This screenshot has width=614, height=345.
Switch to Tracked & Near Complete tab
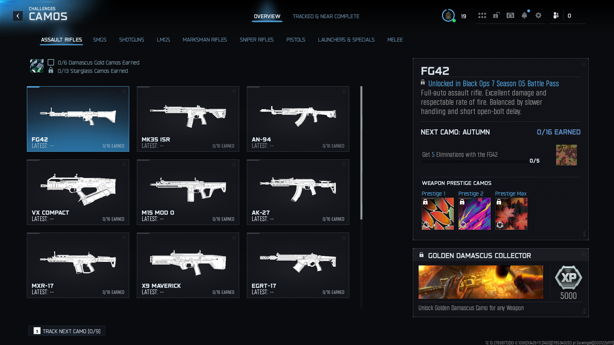pos(326,16)
